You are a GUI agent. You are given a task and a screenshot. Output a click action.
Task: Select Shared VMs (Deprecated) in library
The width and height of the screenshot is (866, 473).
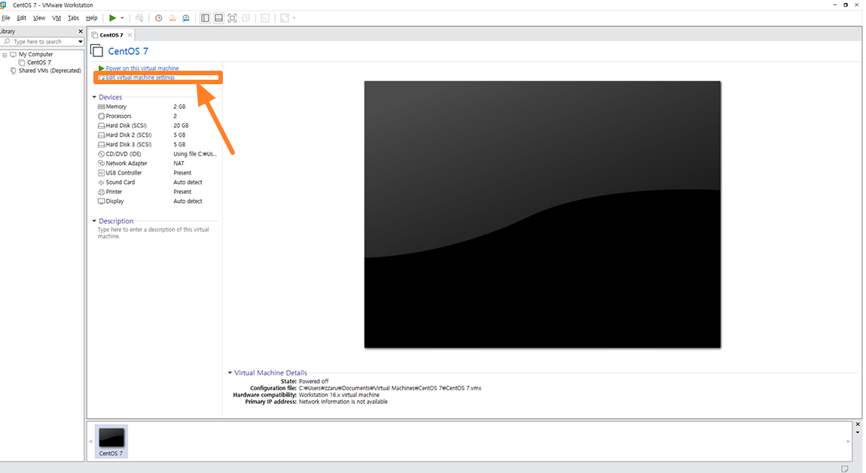coord(50,71)
